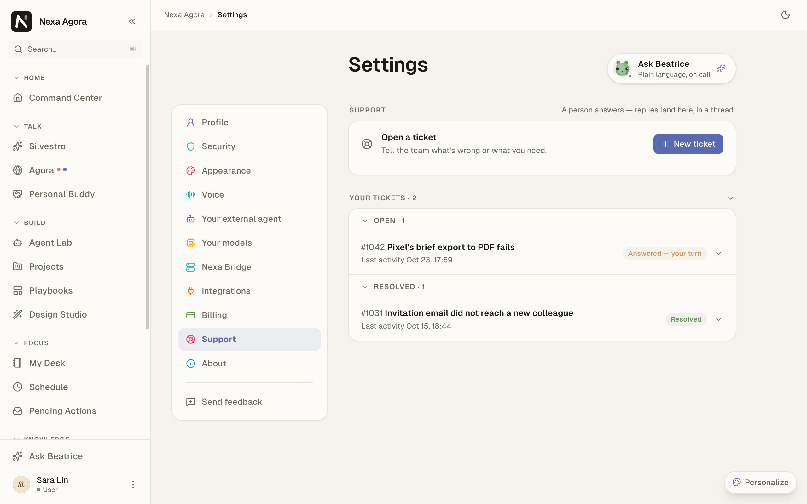Open My Desk notebook icon
Image resolution: width=807 pixels, height=504 pixels.
tap(18, 363)
